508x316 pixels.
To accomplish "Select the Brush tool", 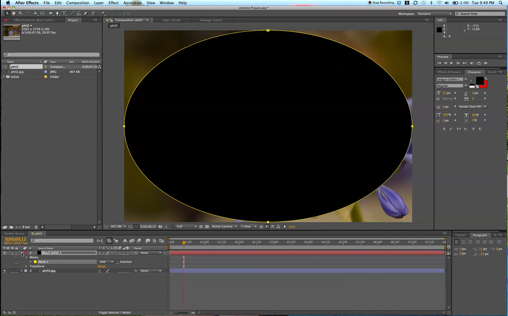I will 72,13.
